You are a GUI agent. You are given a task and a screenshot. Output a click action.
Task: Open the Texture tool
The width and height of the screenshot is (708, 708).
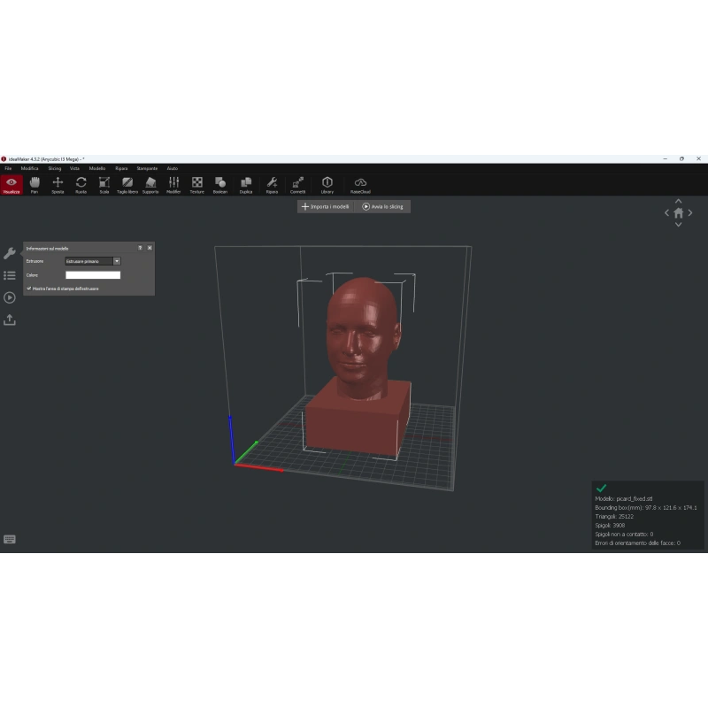coord(196,185)
